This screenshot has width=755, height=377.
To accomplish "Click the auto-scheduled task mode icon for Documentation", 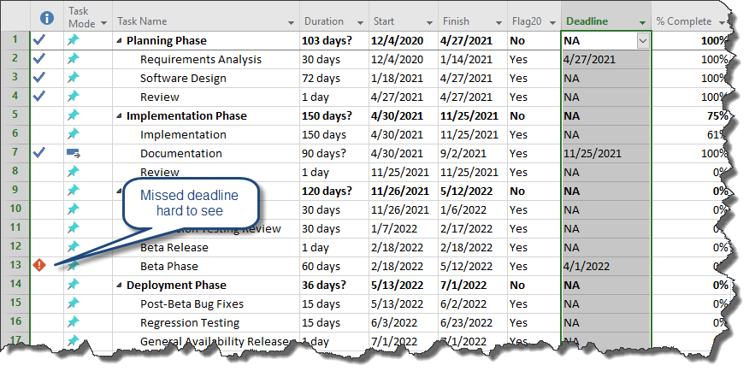I will point(74,153).
